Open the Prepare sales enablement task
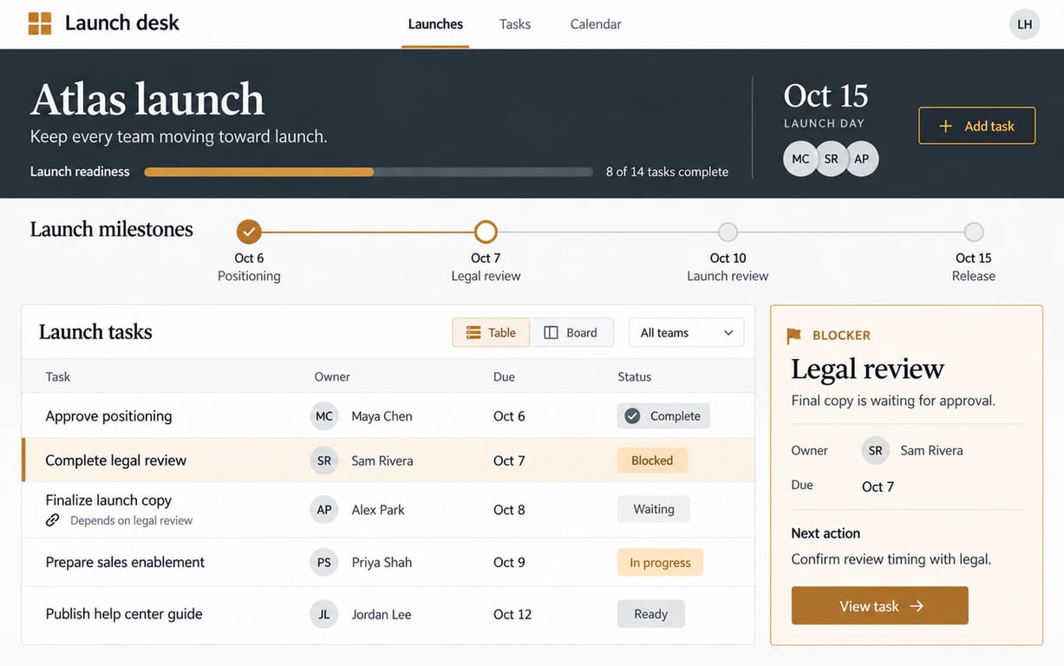1064x666 pixels. point(125,562)
